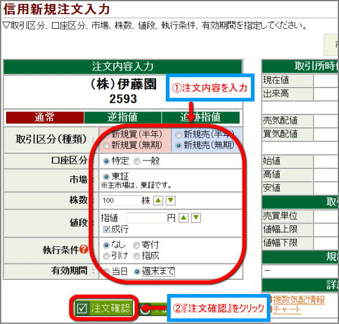Click the stock code 2593

pos(123,99)
